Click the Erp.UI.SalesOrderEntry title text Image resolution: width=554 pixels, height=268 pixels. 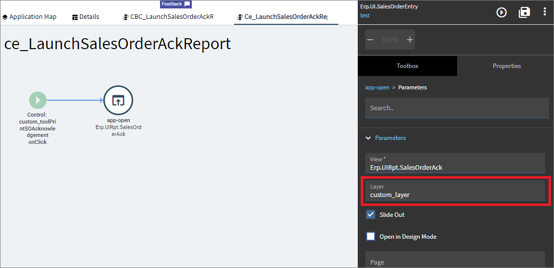pos(389,6)
